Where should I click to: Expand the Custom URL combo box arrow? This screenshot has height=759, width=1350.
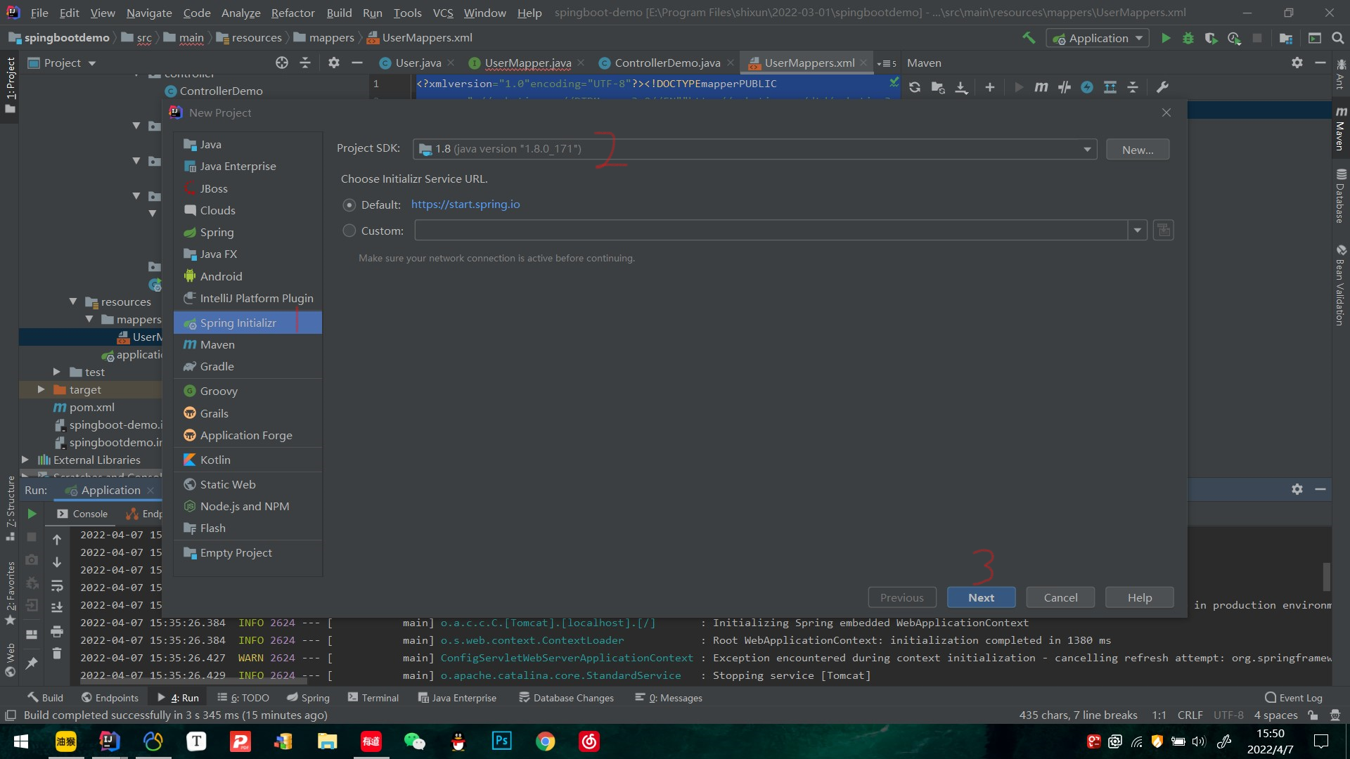coord(1137,231)
